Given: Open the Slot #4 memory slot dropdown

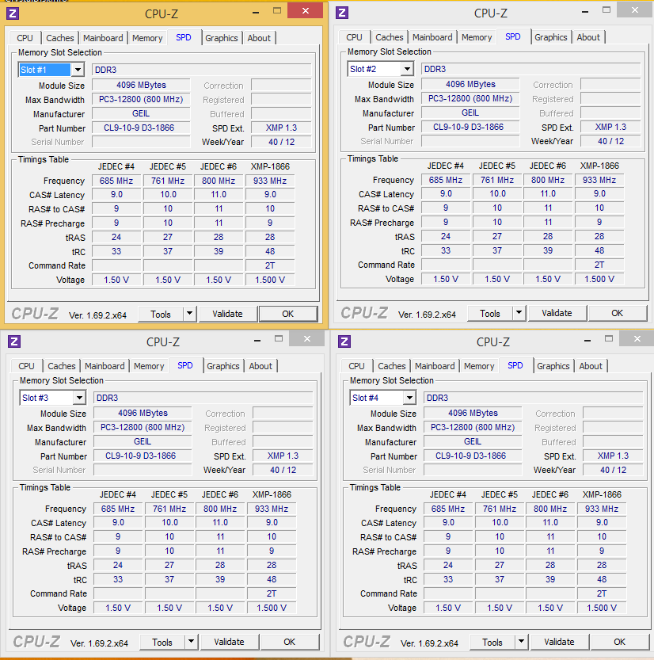Looking at the screenshot, I should (x=409, y=398).
